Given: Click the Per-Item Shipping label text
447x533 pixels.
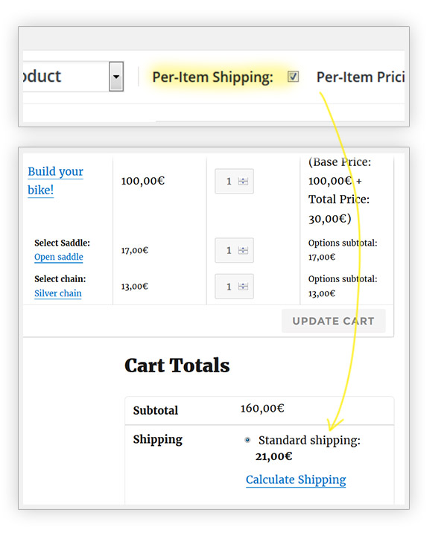Looking at the screenshot, I should click(x=212, y=77).
